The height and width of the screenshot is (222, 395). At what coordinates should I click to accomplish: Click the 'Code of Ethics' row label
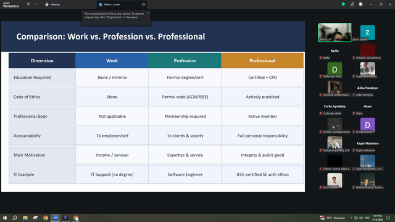click(x=27, y=97)
